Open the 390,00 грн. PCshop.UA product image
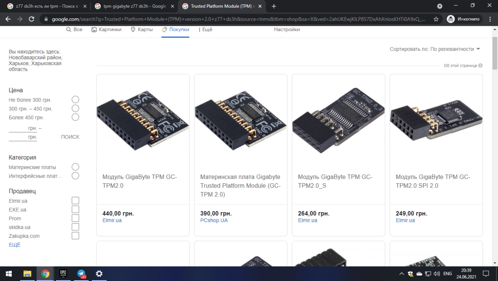This screenshot has height=281, width=498. (240, 120)
